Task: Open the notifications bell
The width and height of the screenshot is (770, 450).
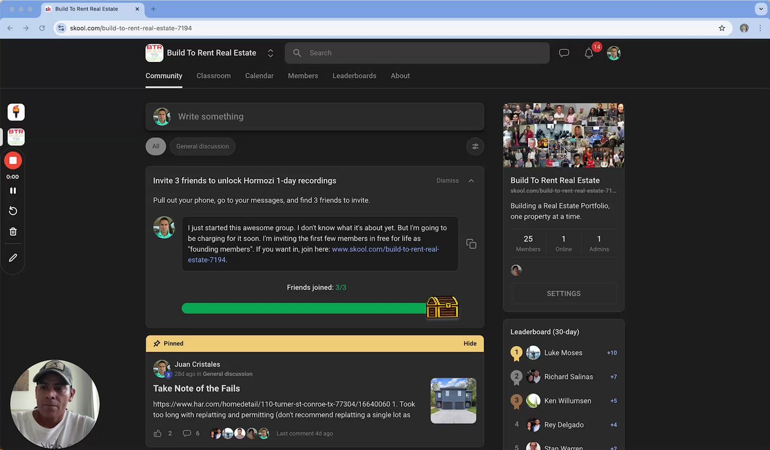Action: point(589,53)
